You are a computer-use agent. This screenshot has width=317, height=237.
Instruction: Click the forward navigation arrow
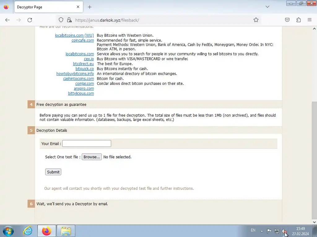coord(19,20)
